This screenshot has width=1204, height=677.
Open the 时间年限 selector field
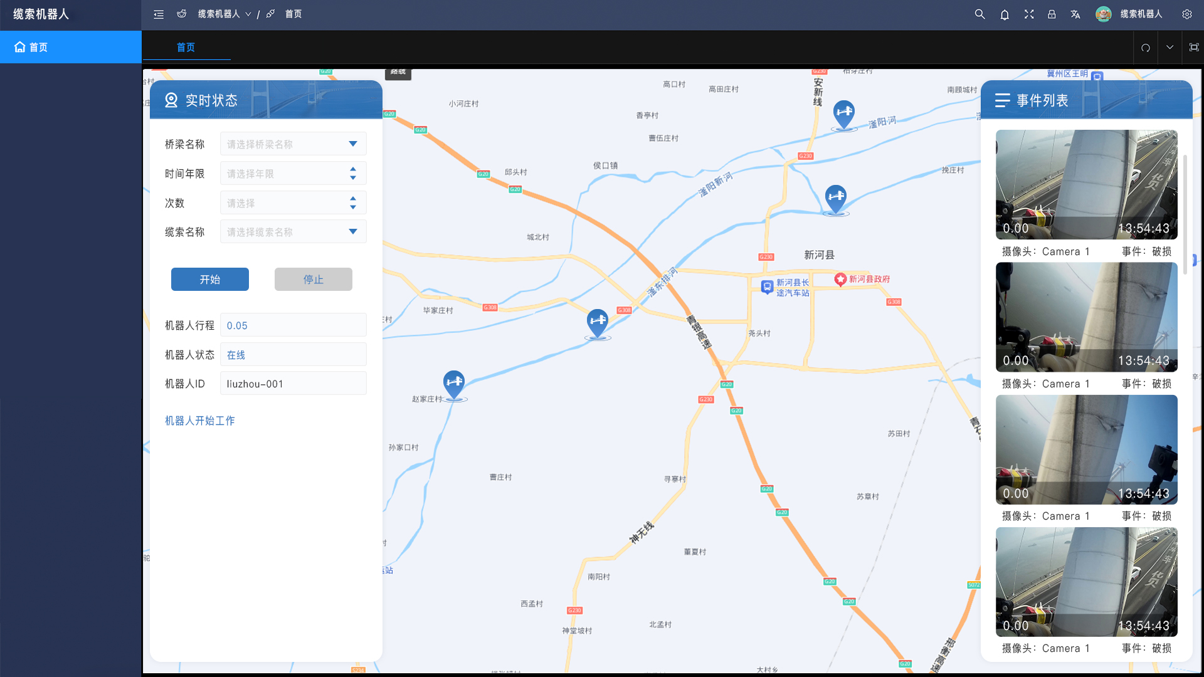(x=293, y=174)
